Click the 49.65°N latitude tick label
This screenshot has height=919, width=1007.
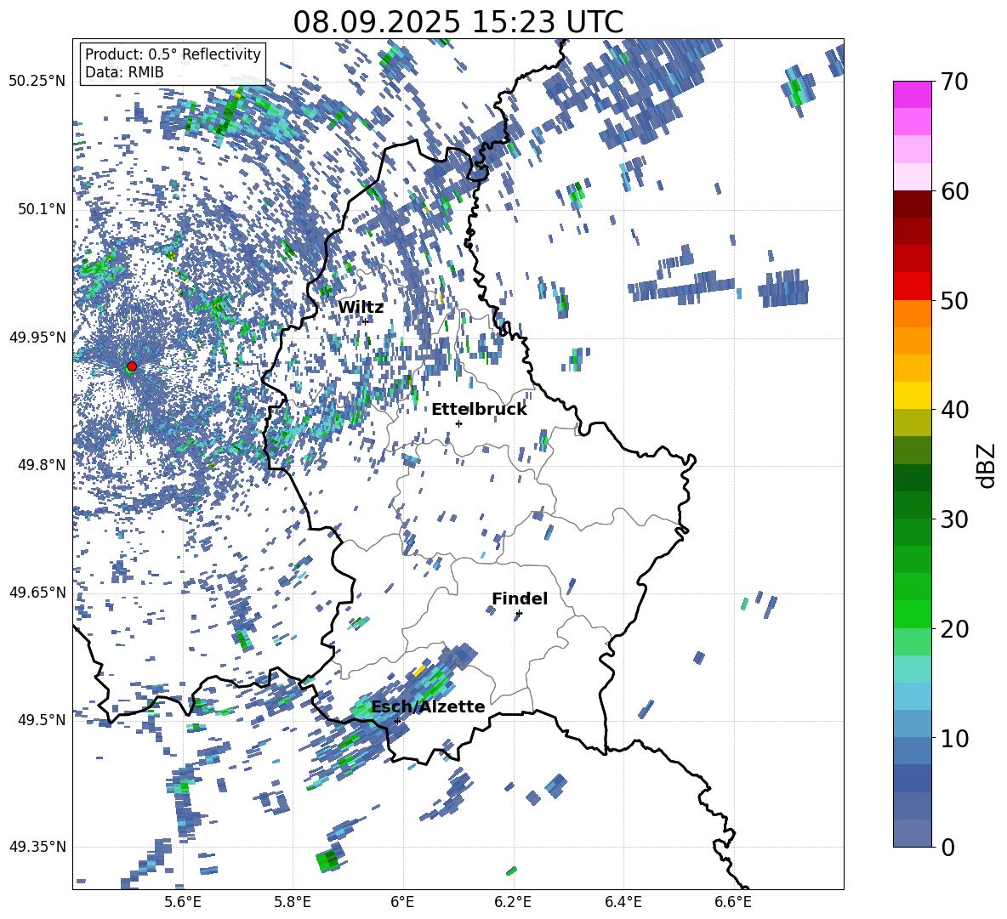pos(37,592)
